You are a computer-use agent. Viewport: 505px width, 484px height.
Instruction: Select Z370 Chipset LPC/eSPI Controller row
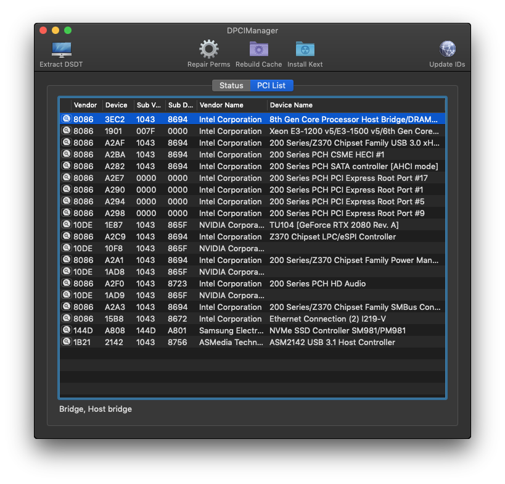point(253,236)
